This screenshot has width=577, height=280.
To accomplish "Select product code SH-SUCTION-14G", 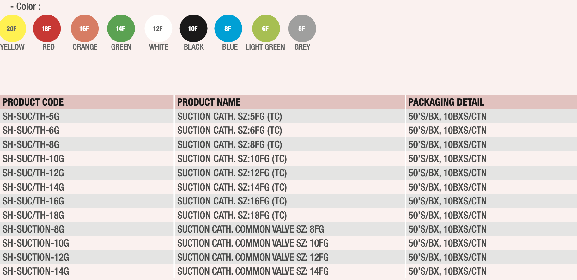I will (x=36, y=271).
